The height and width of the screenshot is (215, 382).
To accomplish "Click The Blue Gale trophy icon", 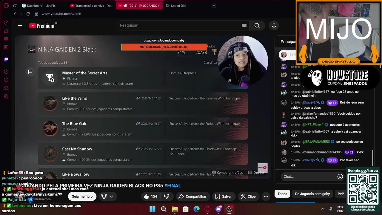I will click(x=50, y=129).
